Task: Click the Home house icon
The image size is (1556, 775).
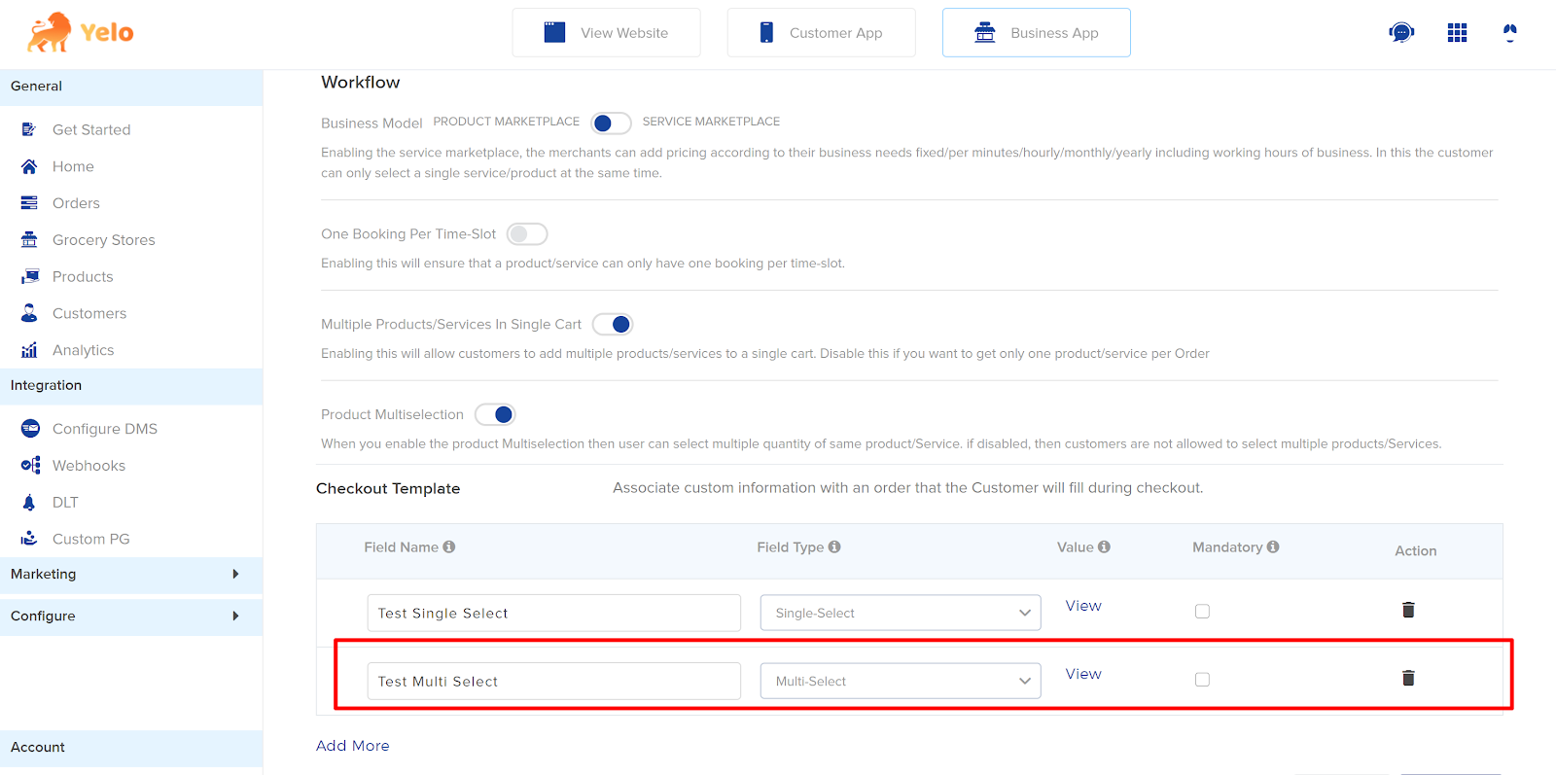Action: (x=29, y=166)
